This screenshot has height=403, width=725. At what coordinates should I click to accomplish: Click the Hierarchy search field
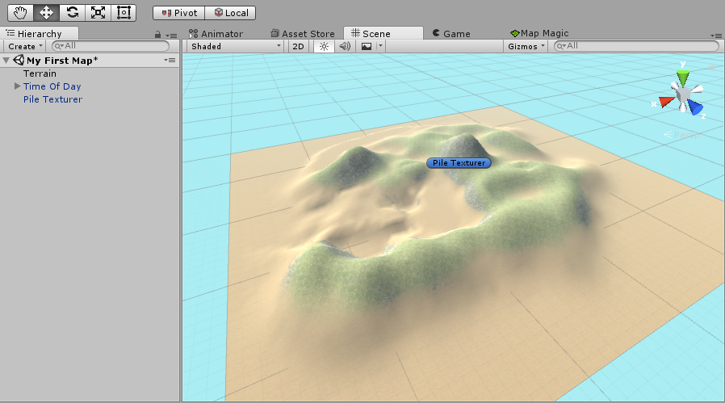[111, 46]
